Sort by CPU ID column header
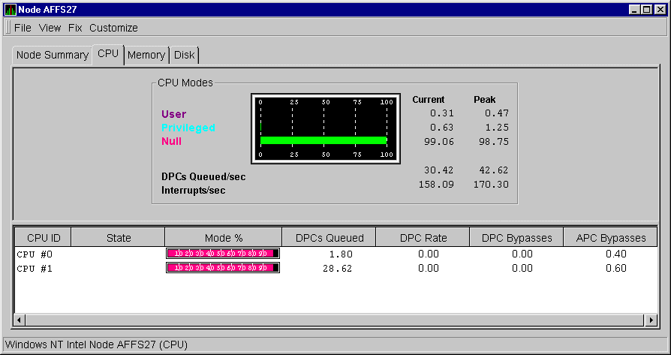 (43, 238)
